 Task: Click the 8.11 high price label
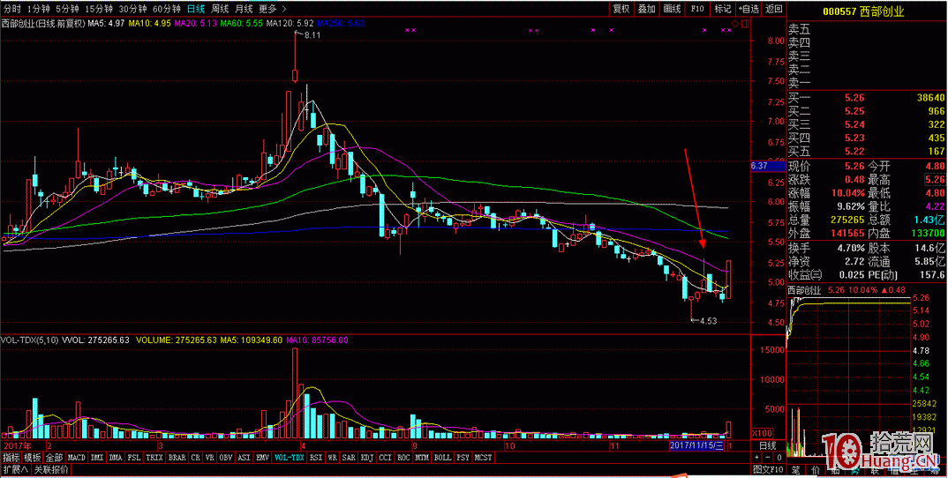pyautogui.click(x=312, y=35)
